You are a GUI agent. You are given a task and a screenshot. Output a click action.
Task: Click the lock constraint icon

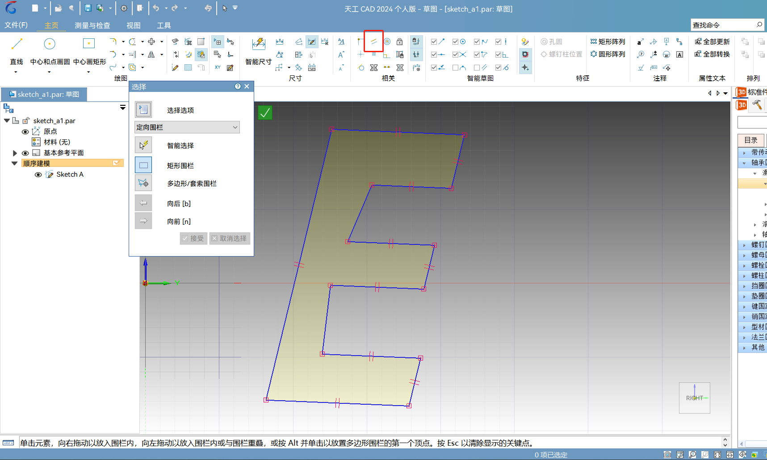point(400,41)
